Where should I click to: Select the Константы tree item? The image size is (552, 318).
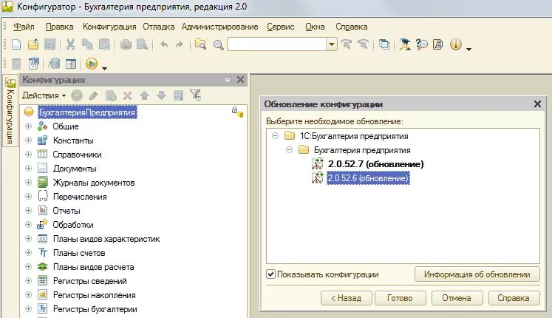(73, 141)
